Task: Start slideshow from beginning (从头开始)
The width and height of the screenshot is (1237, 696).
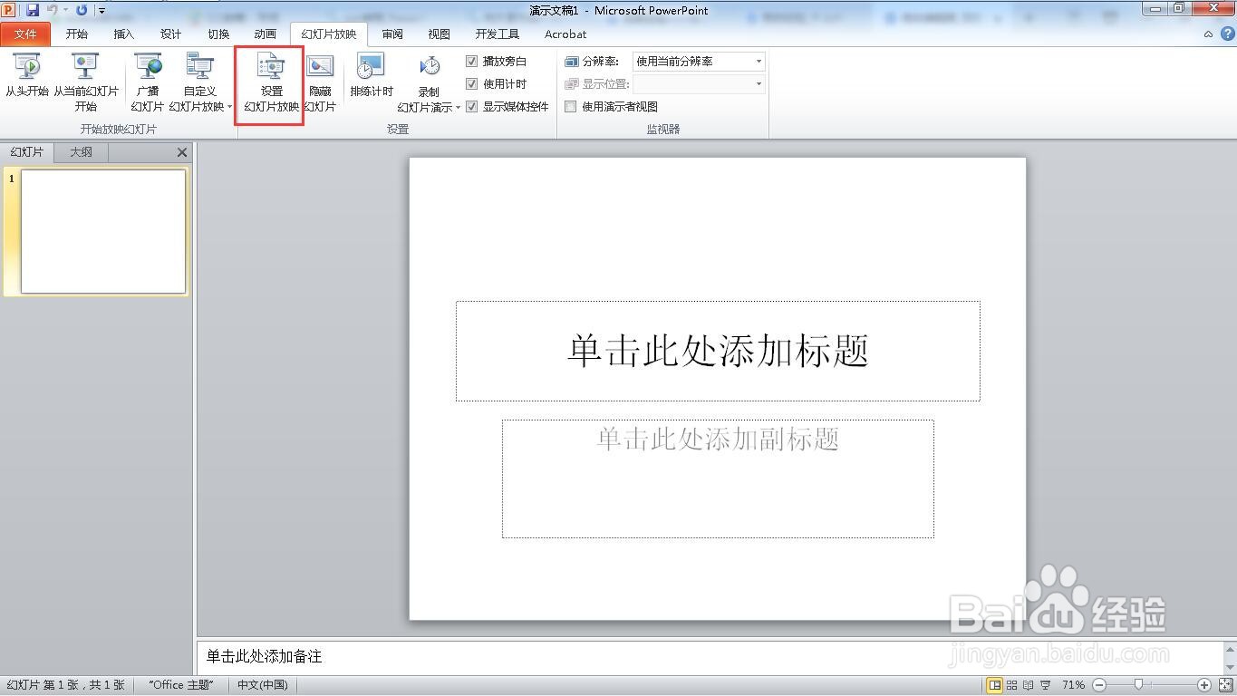Action: click(x=27, y=76)
